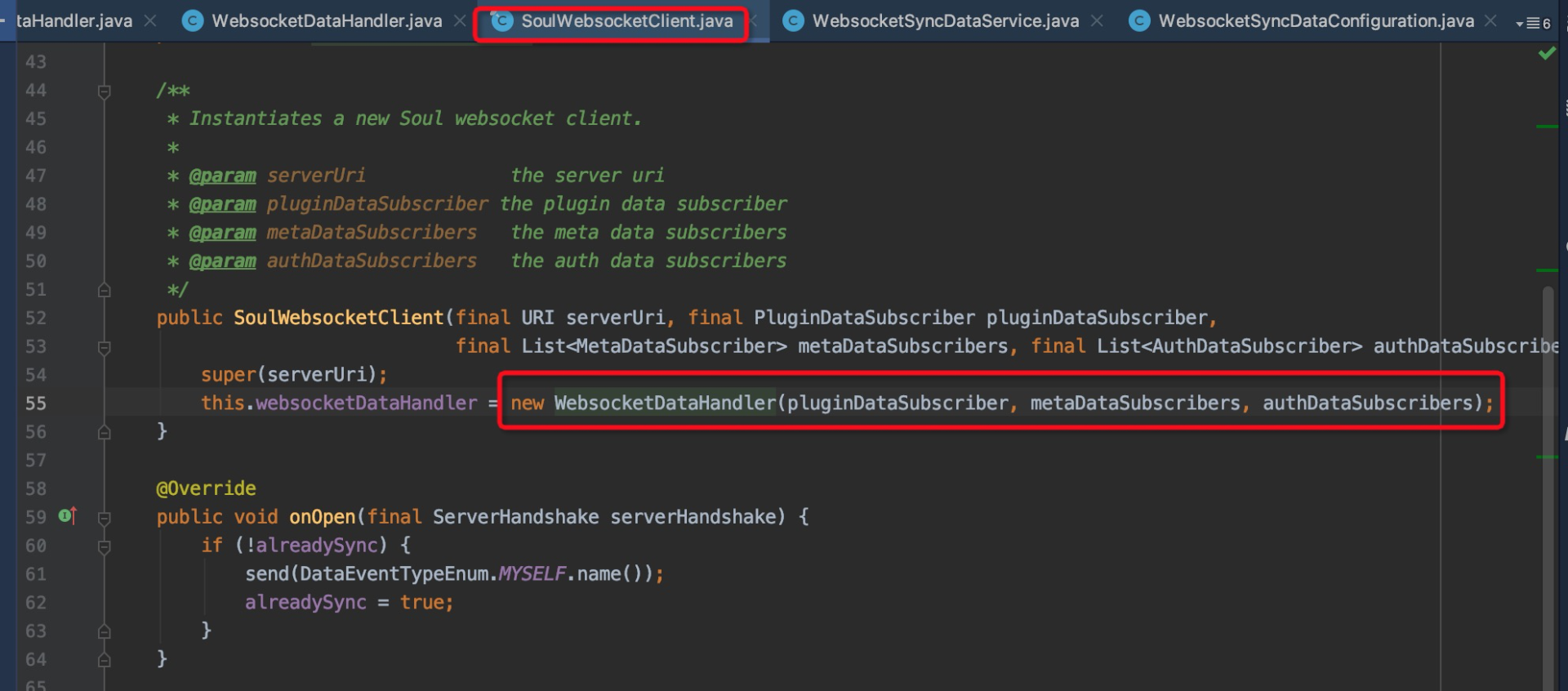Click the websocketDataHandler field on line 55
1568x691 pixels.
click(367, 403)
